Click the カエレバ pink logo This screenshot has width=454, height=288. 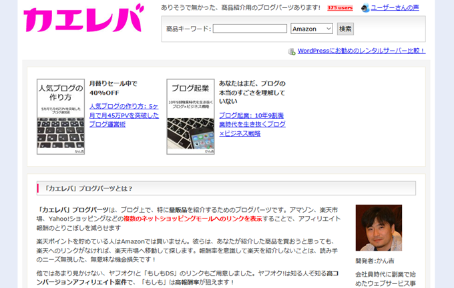coord(83,19)
